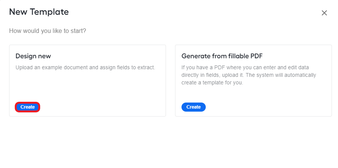Close the New Template dialog
Image resolution: width=338 pixels, height=168 pixels.
(324, 13)
